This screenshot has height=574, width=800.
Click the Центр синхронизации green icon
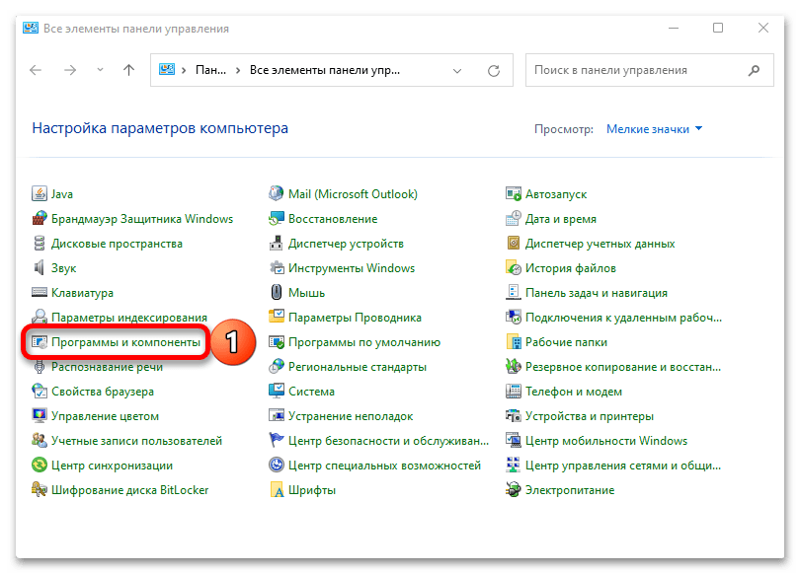click(x=40, y=465)
